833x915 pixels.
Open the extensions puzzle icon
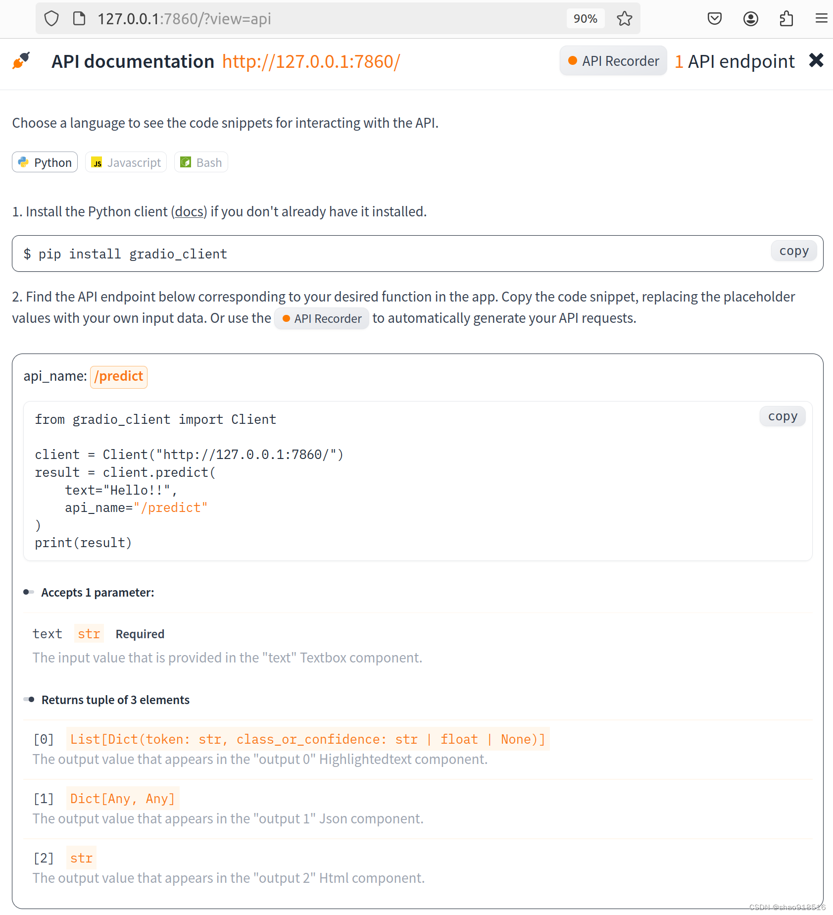(786, 19)
